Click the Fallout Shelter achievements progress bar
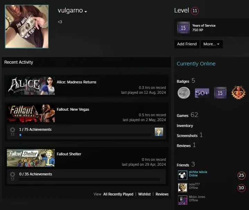The height and width of the screenshot is (210, 249). (x=89, y=180)
